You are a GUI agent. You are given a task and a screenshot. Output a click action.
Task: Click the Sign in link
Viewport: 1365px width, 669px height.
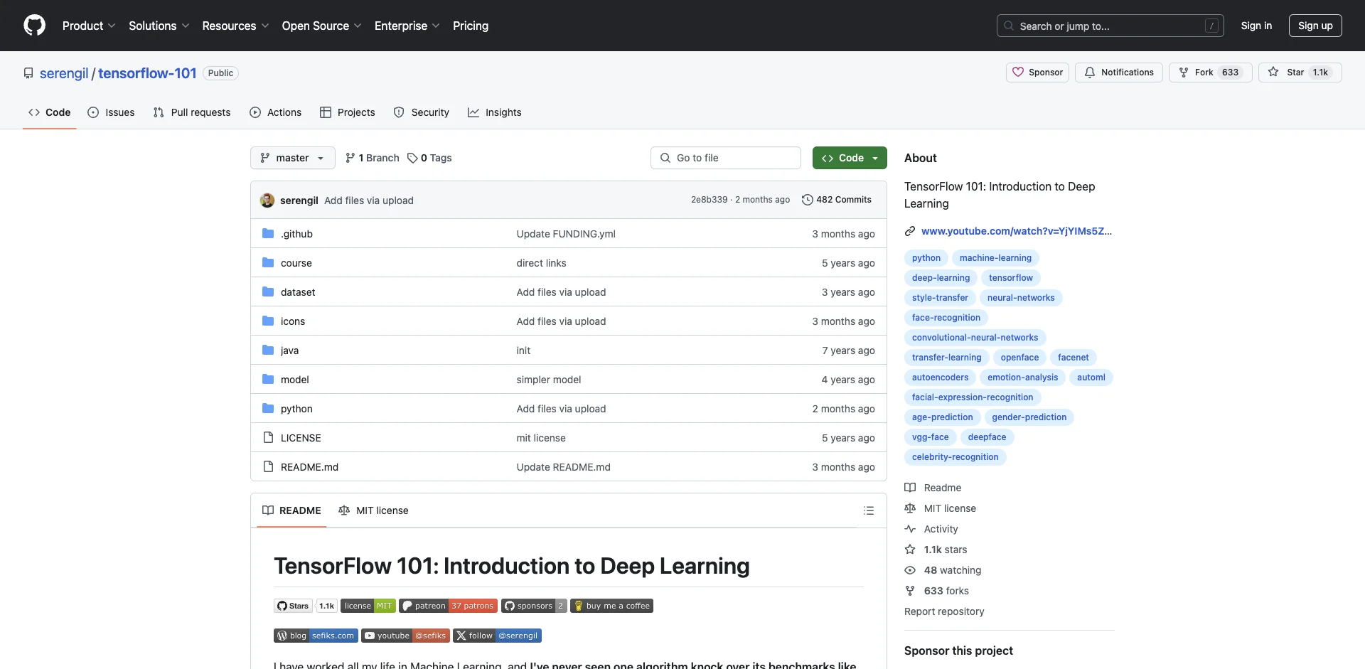pos(1256,26)
